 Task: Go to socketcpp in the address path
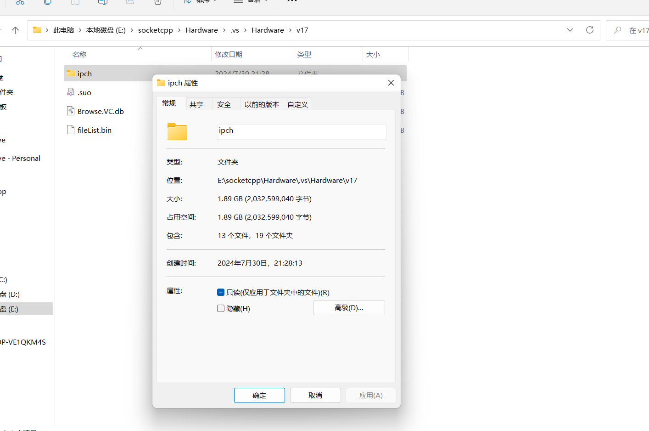pos(156,30)
